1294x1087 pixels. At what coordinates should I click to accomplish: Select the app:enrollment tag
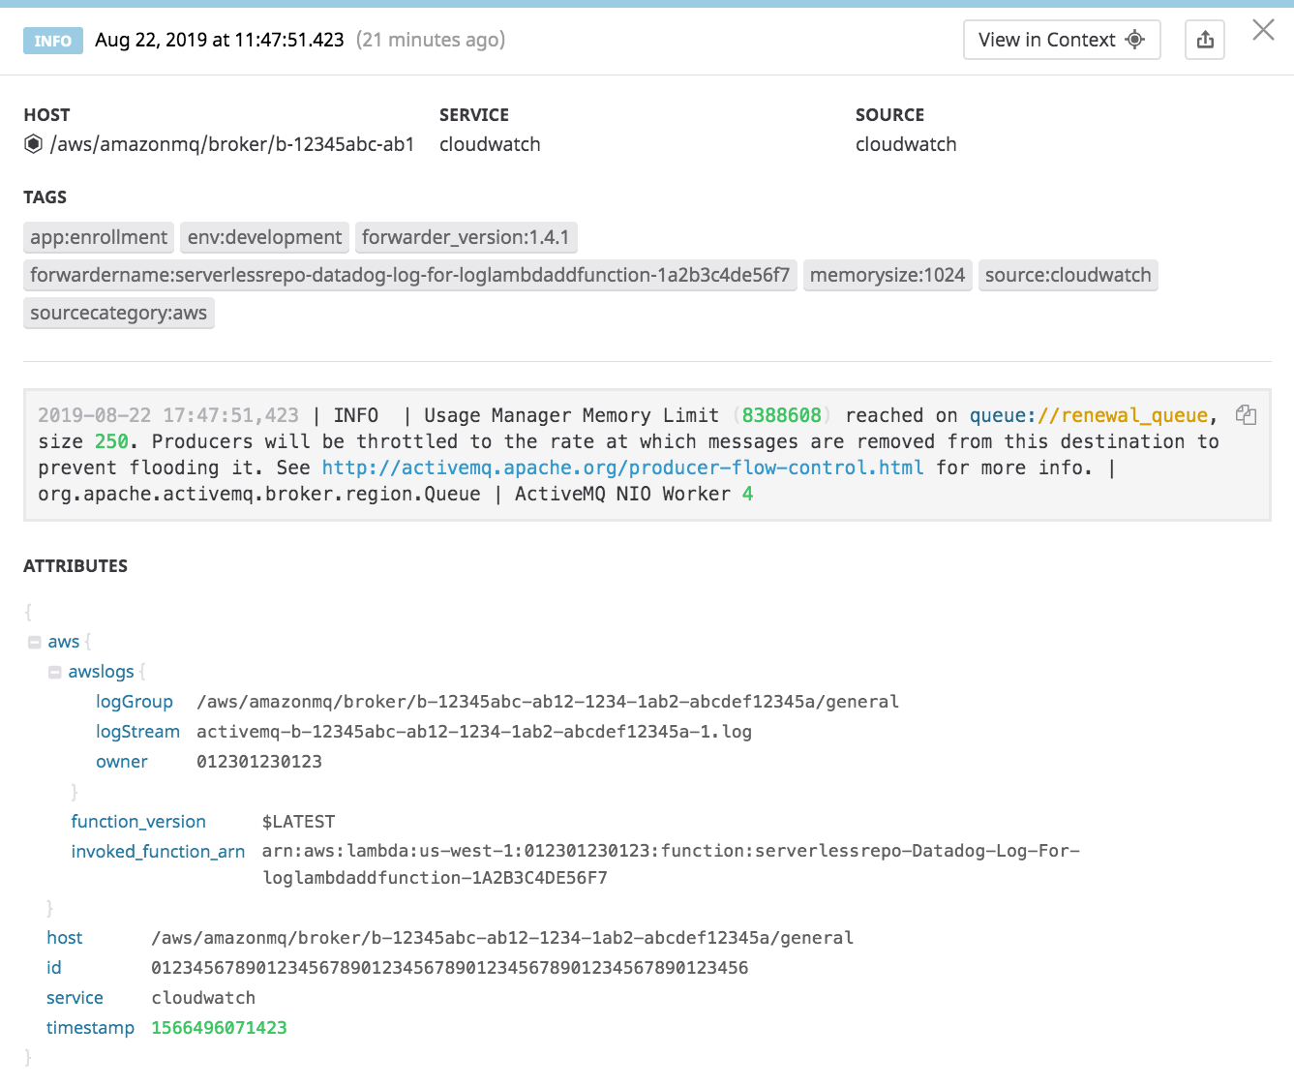pos(98,237)
